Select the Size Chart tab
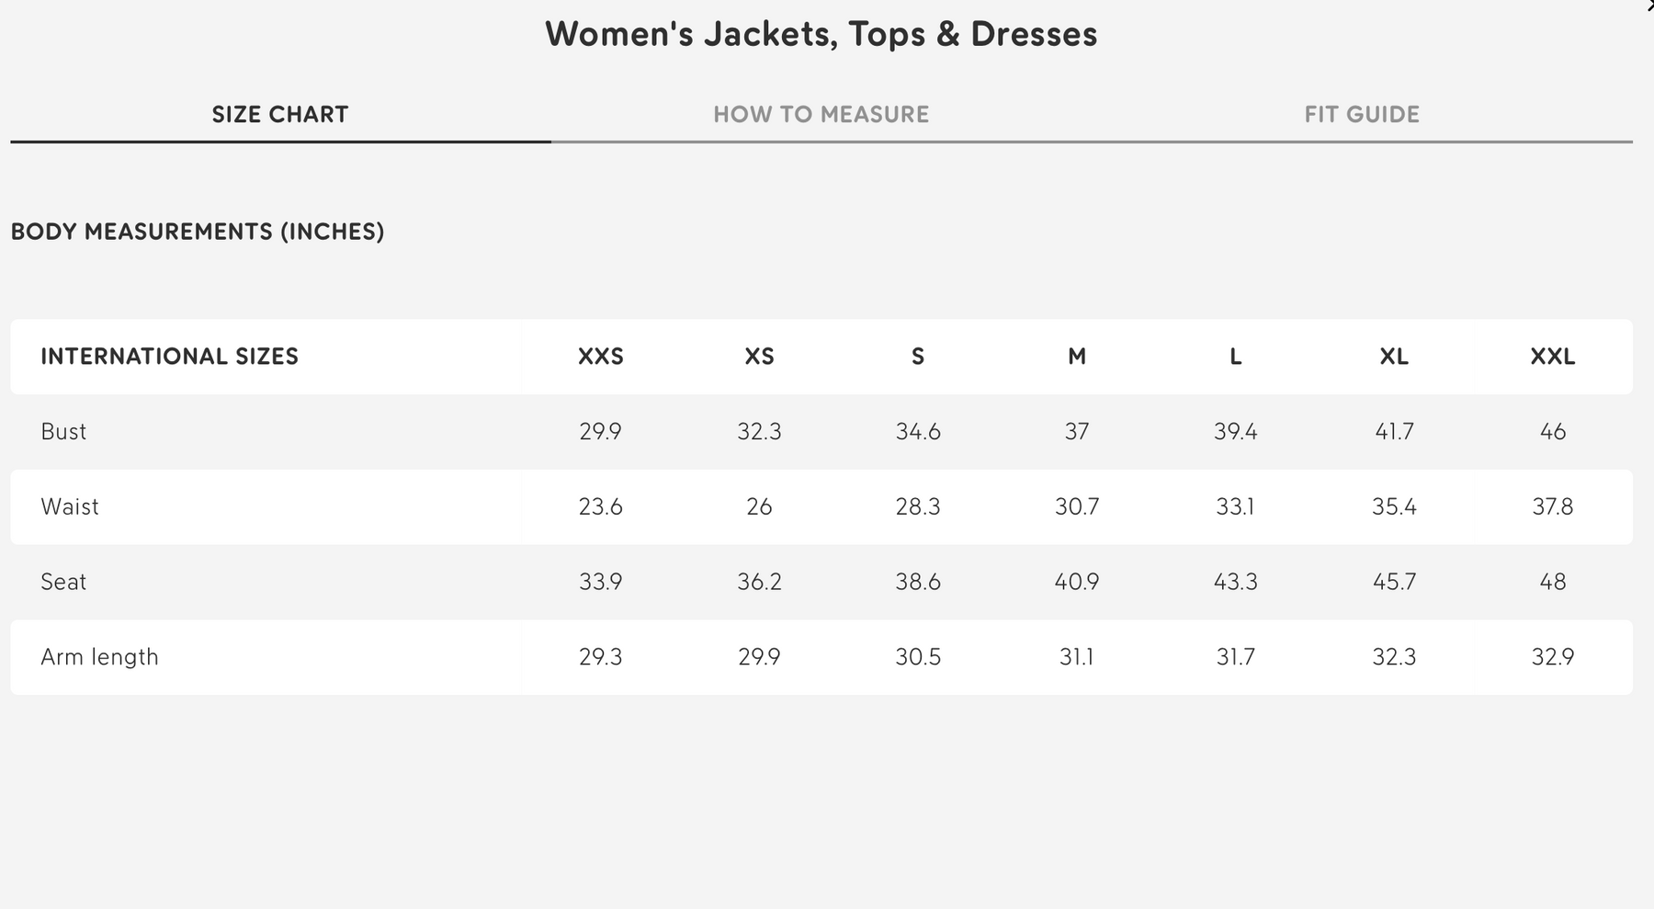The height and width of the screenshot is (909, 1654). click(x=280, y=115)
